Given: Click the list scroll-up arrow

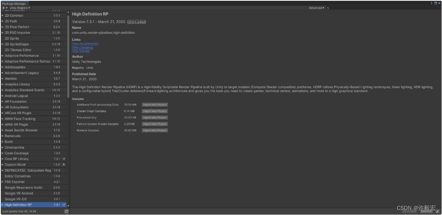Looking at the screenshot, I should pyautogui.click(x=68, y=12).
